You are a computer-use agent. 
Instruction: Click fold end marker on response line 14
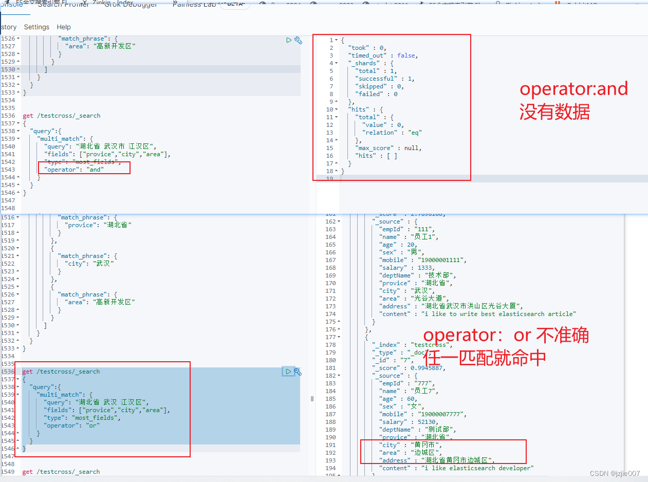click(336, 140)
